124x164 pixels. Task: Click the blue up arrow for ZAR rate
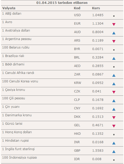[114, 75]
